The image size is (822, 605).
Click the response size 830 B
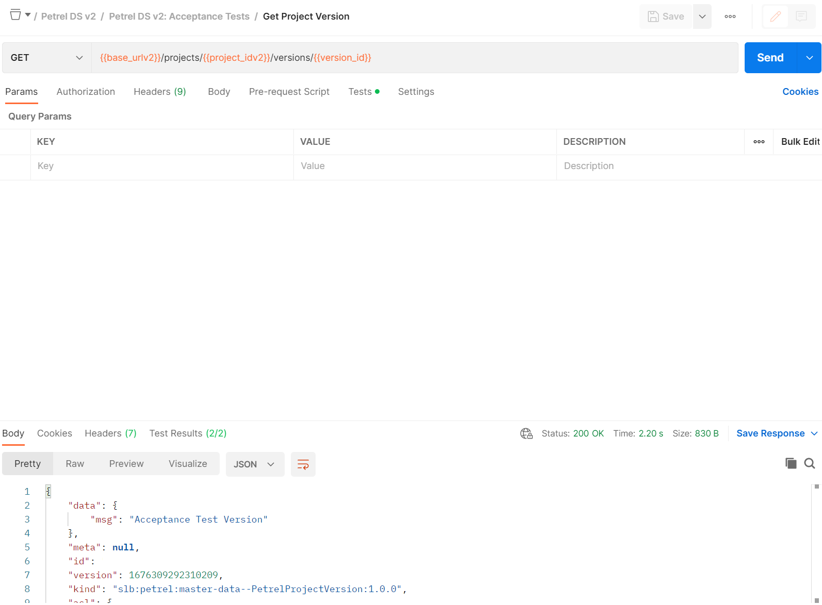[x=706, y=433]
